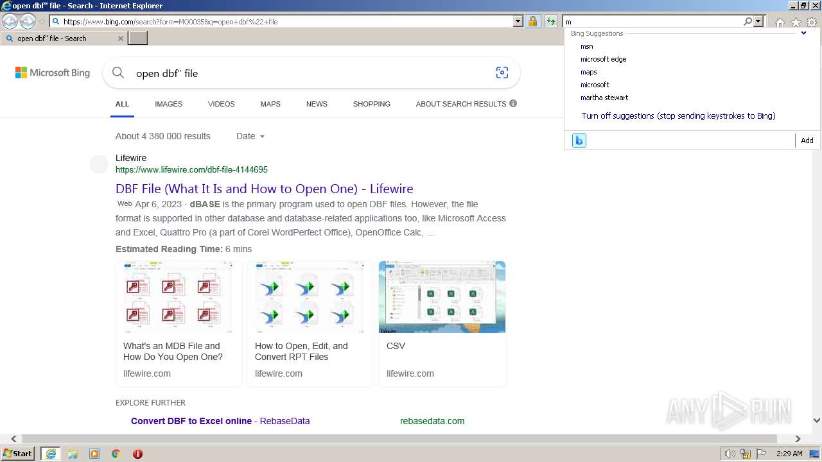
Task: Open 'DBF File (What It Is...)' Lifewire result
Action: pos(264,189)
